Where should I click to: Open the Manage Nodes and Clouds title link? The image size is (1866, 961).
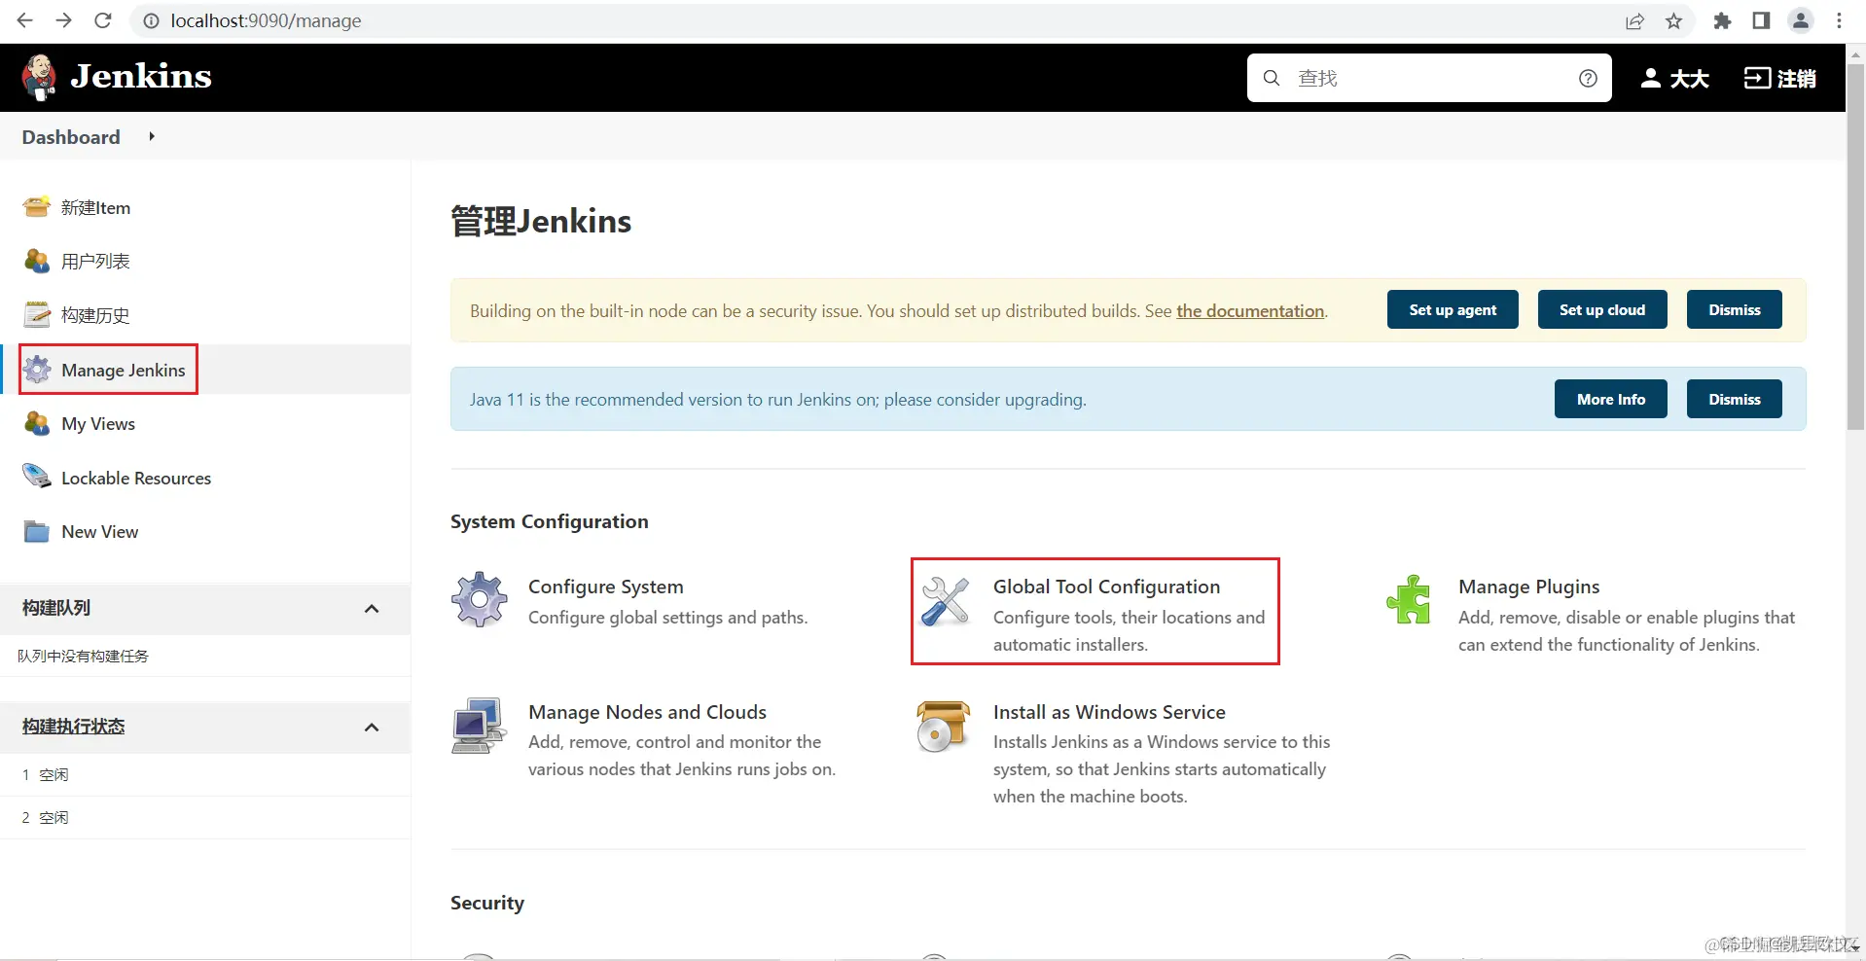click(647, 712)
